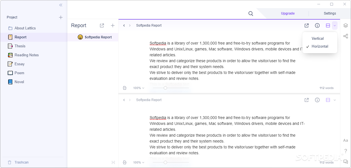Open font settings Aa icon

pyautogui.click(x=346, y=140)
